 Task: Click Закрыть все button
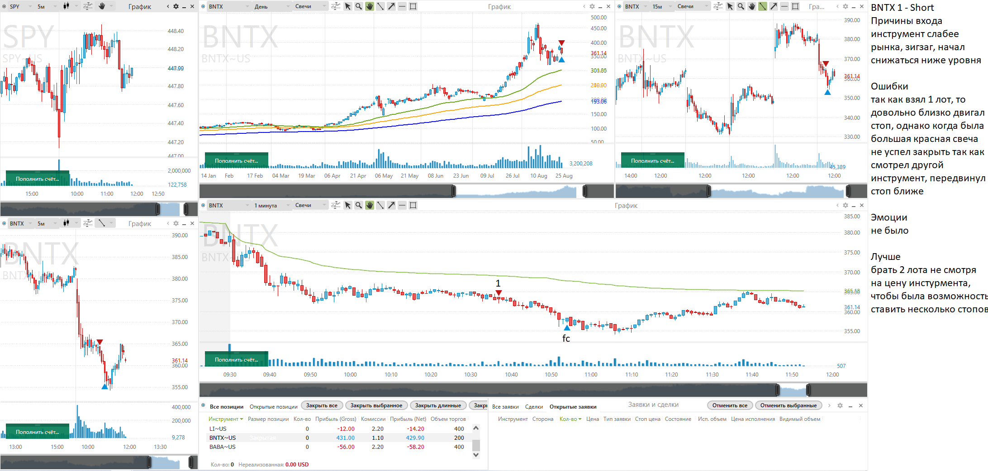[x=322, y=405]
